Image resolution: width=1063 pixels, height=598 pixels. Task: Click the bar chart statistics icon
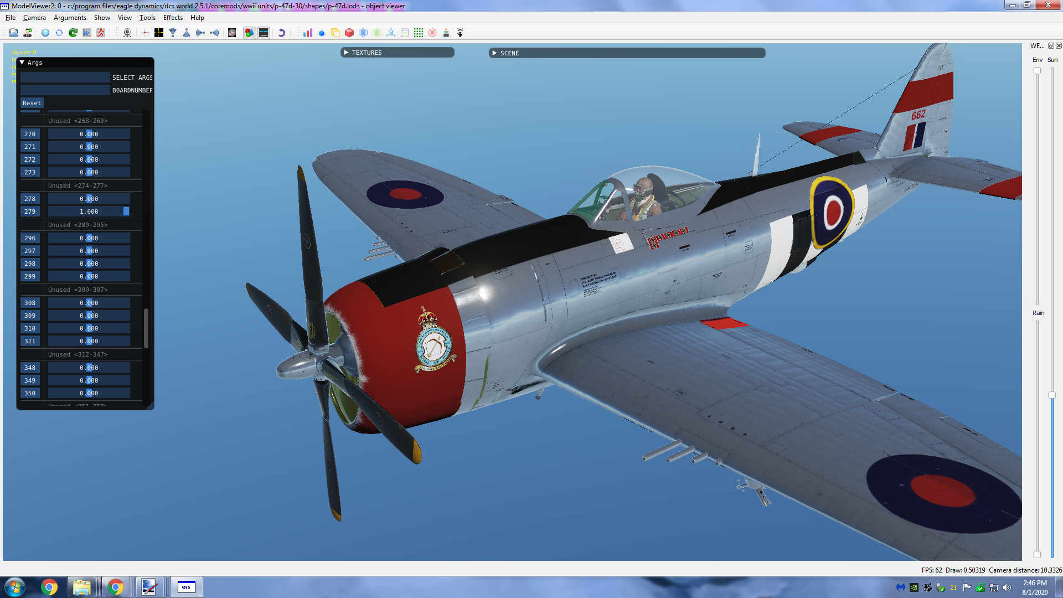[x=307, y=33]
